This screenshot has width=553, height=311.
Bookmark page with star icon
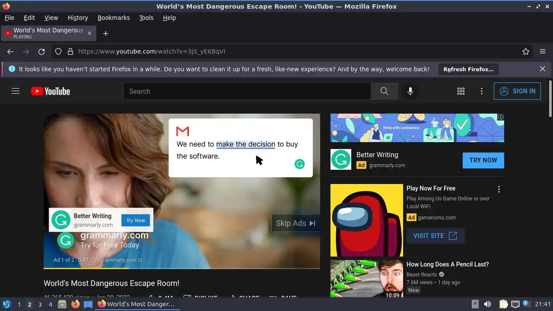(526, 51)
